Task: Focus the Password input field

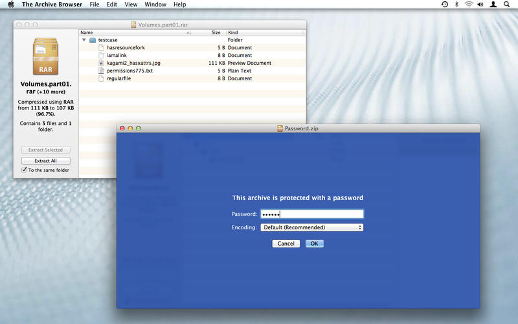Action: coord(312,214)
